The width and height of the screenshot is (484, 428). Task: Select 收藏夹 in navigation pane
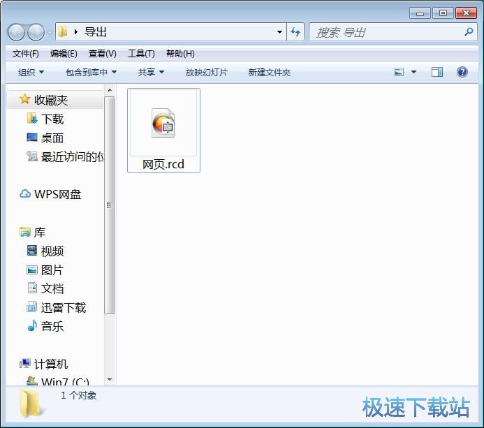(55, 100)
